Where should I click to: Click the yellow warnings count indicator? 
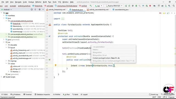pyautogui.click(x=164, y=13)
